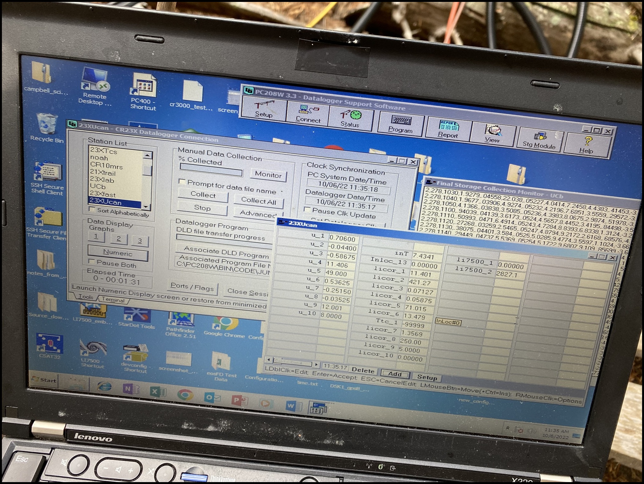
Task: Launch Pathfinder Office 2.51 icon
Action: (x=181, y=325)
